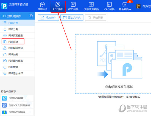Click the 清空列表 button

click(x=96, y=18)
